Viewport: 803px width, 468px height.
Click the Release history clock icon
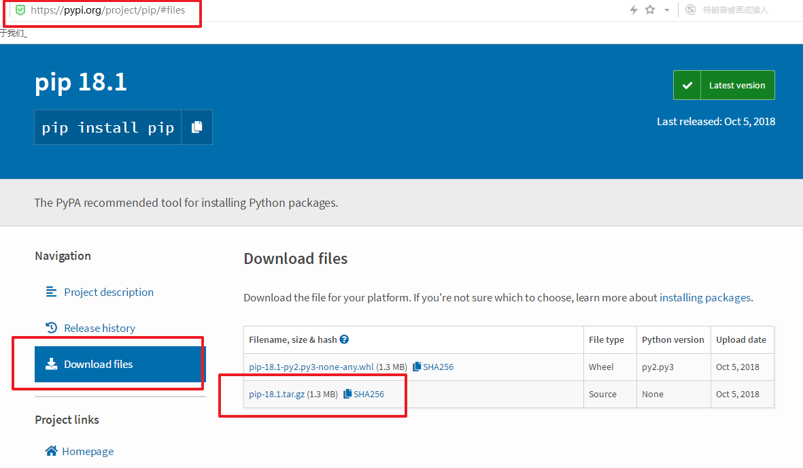pos(51,328)
